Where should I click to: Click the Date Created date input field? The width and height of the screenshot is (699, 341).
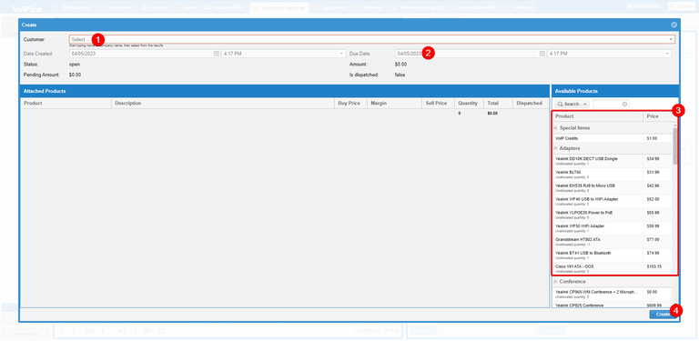(x=141, y=54)
